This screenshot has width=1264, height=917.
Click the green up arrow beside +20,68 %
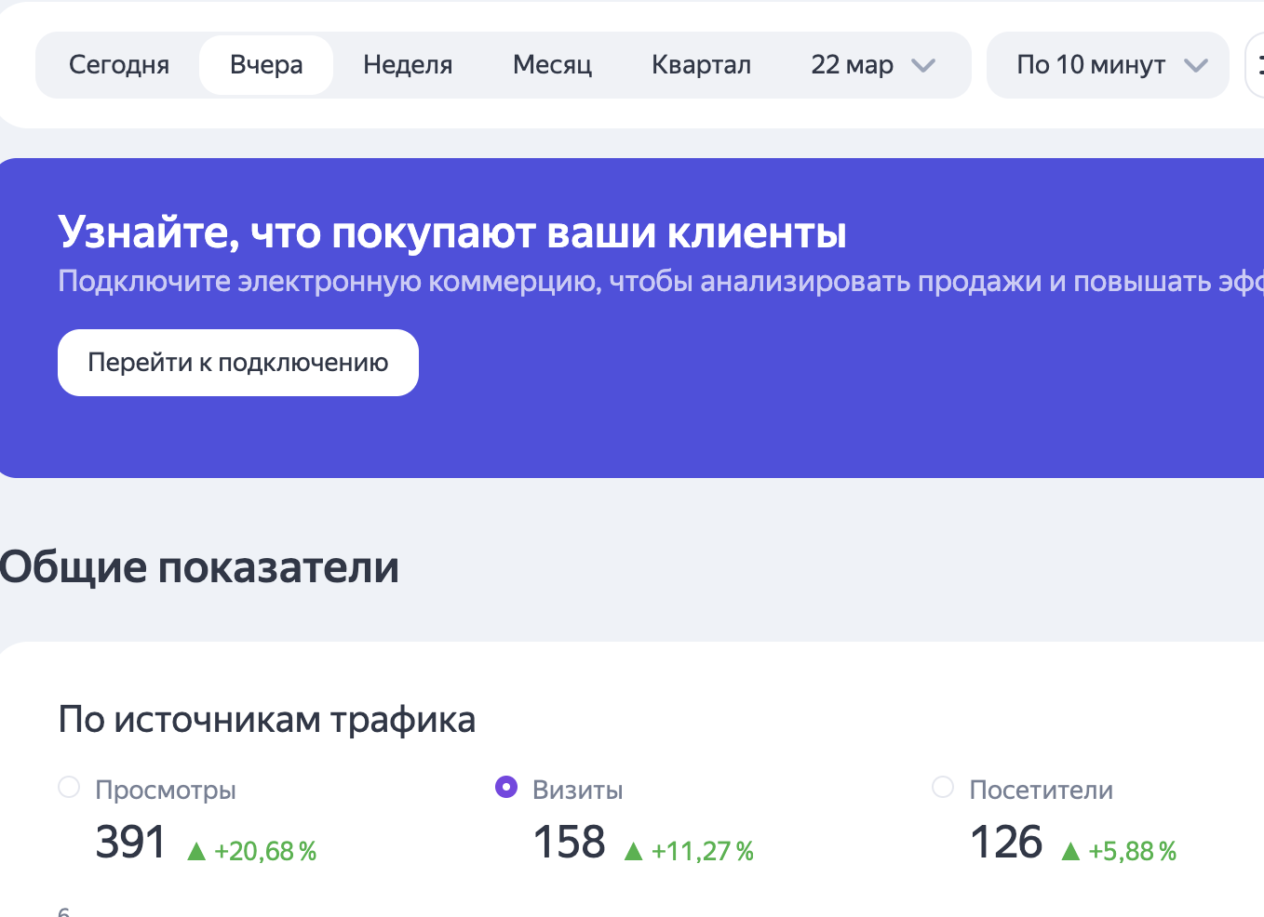(196, 851)
